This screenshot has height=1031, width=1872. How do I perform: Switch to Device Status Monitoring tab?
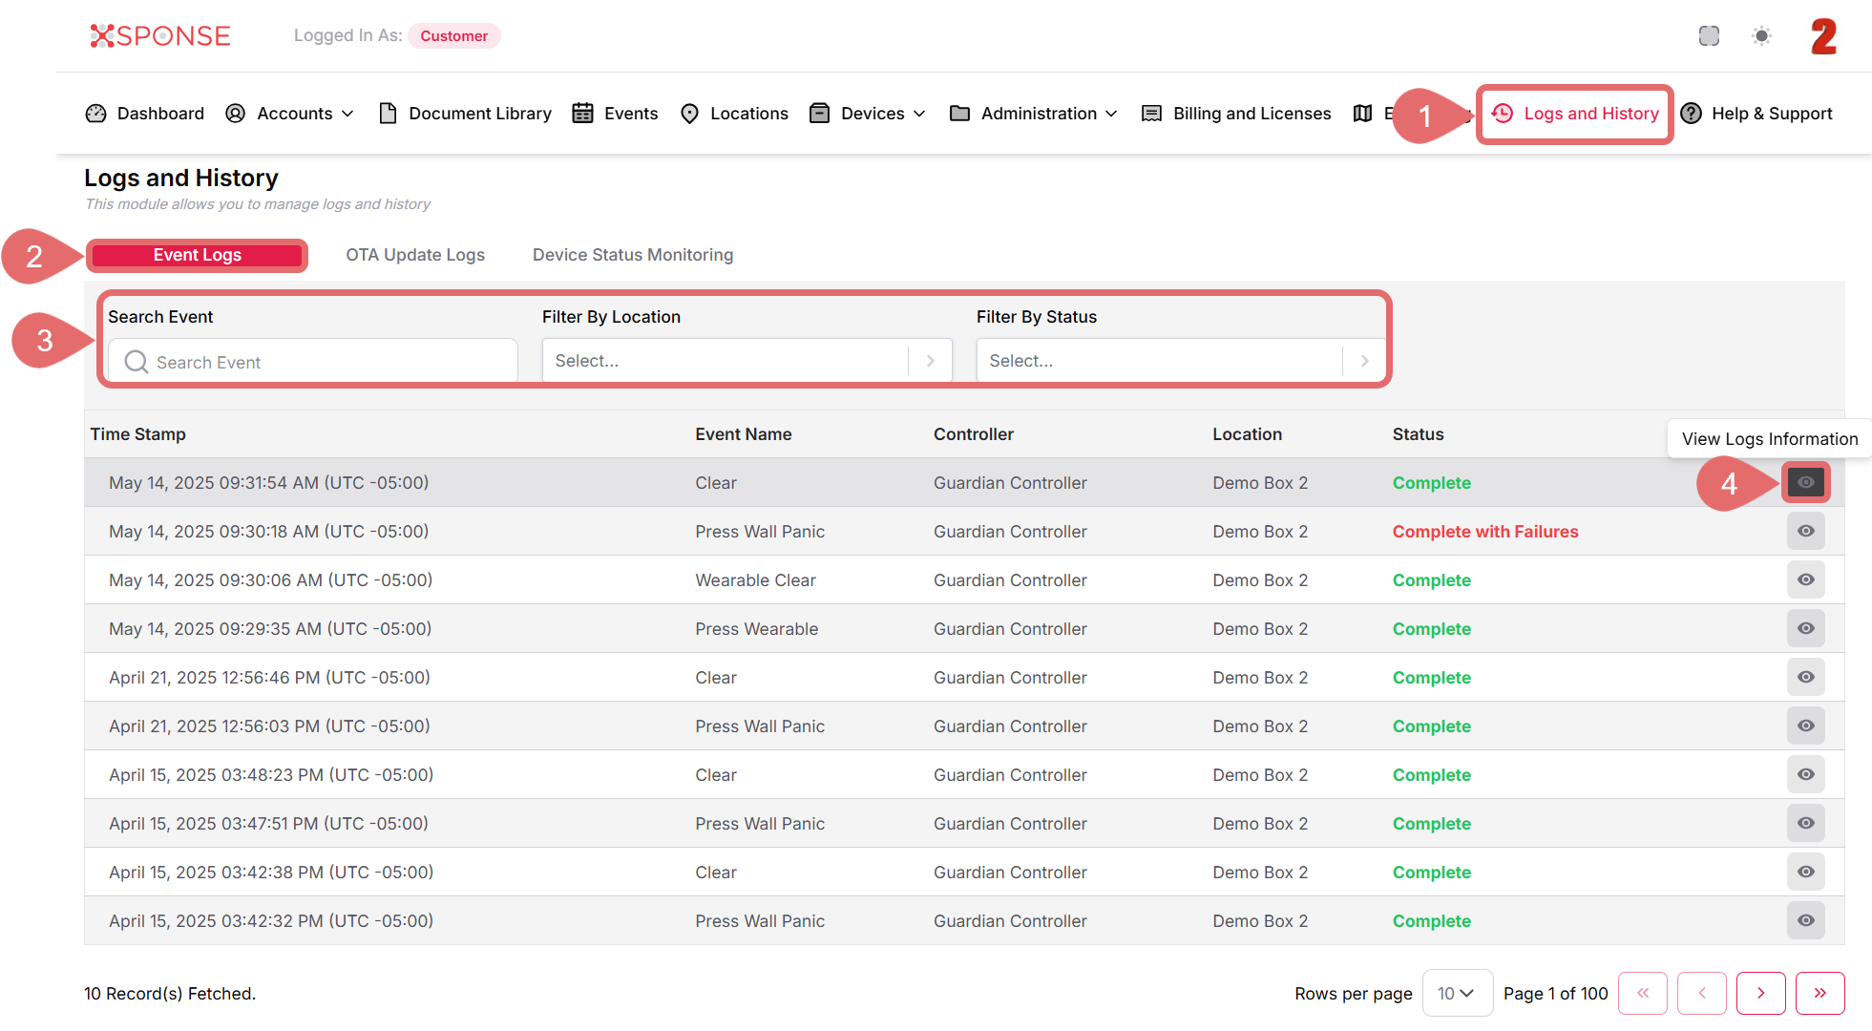[633, 255]
